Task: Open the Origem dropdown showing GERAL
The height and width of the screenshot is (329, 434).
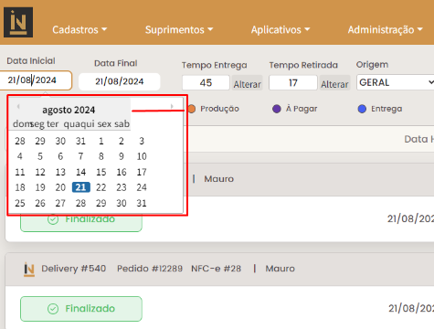Action: point(396,82)
